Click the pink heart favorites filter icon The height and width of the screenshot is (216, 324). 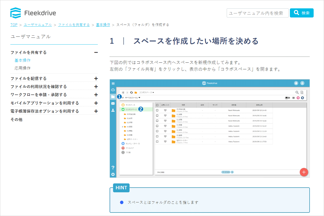(298, 97)
